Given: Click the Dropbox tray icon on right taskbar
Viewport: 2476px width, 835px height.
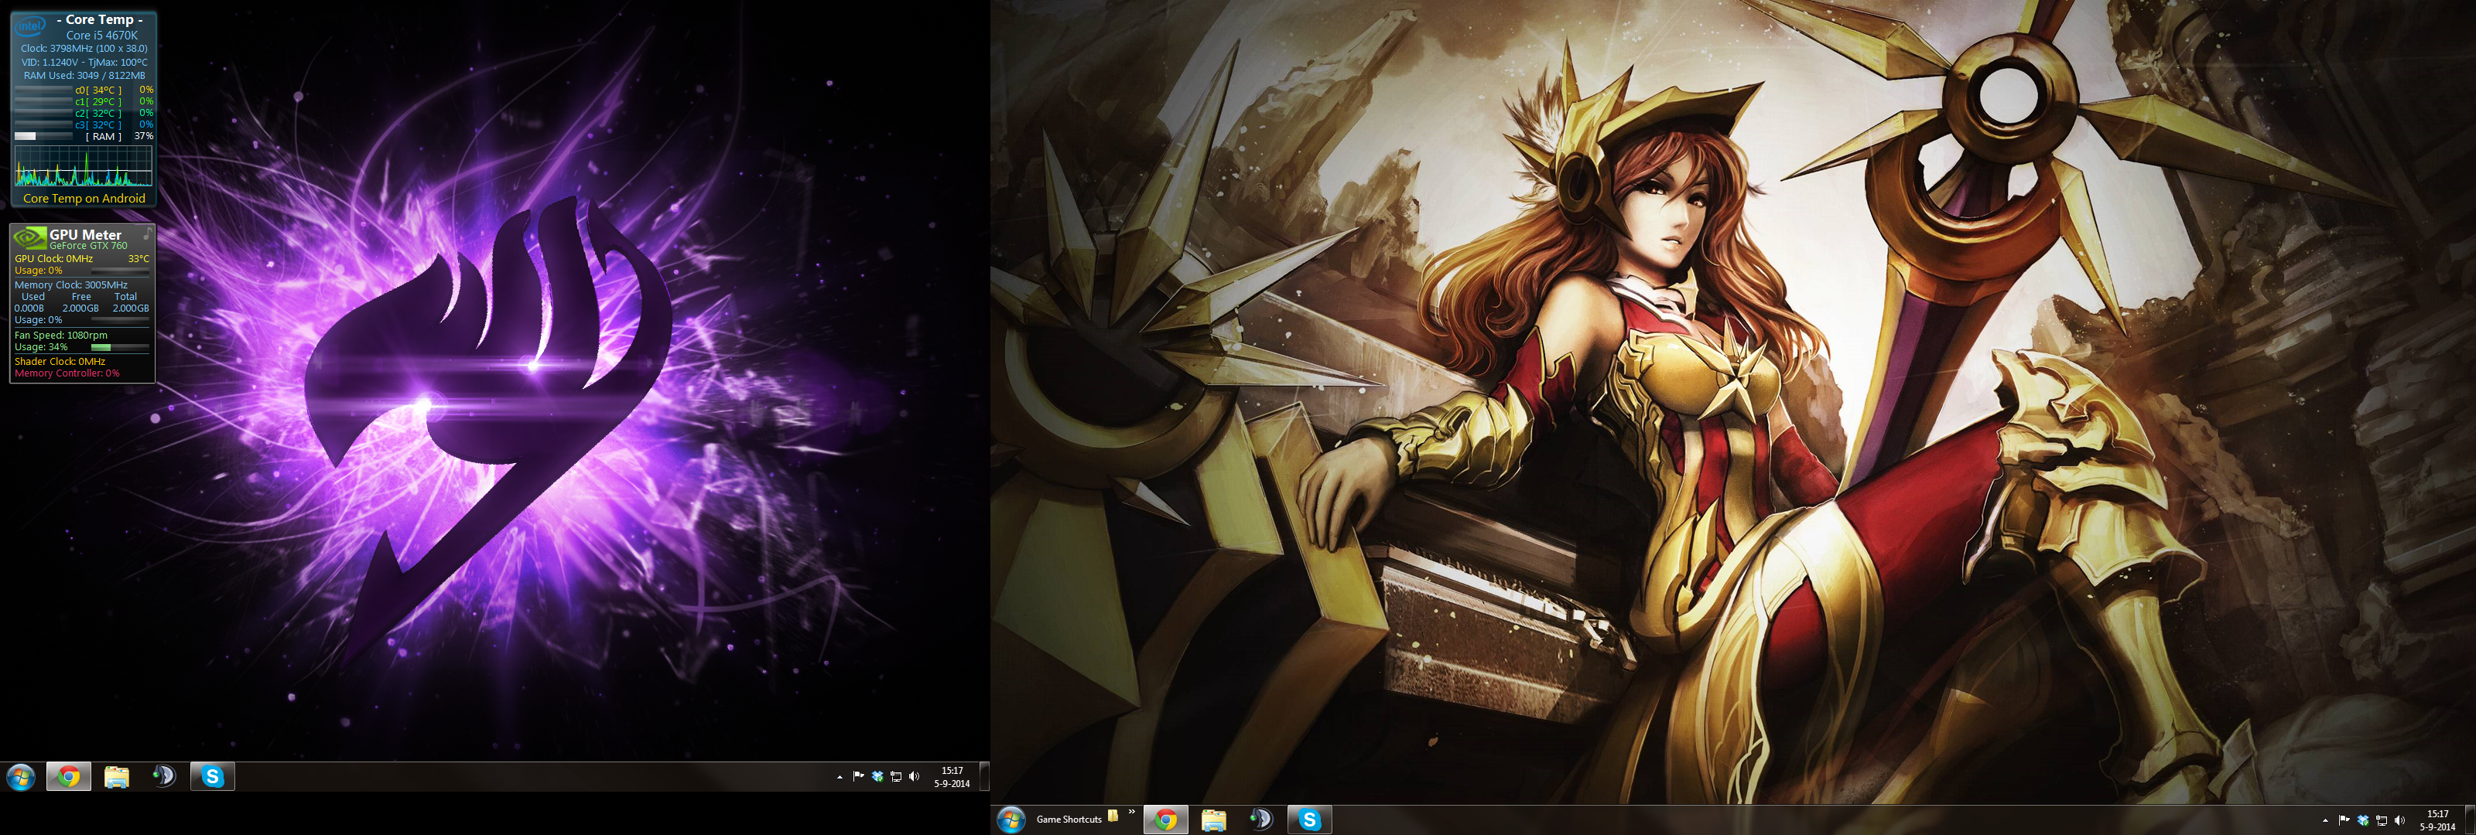Looking at the screenshot, I should click(2362, 820).
